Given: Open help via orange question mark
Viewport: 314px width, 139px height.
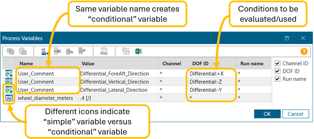Looking at the screenshot, I should [x=304, y=52].
